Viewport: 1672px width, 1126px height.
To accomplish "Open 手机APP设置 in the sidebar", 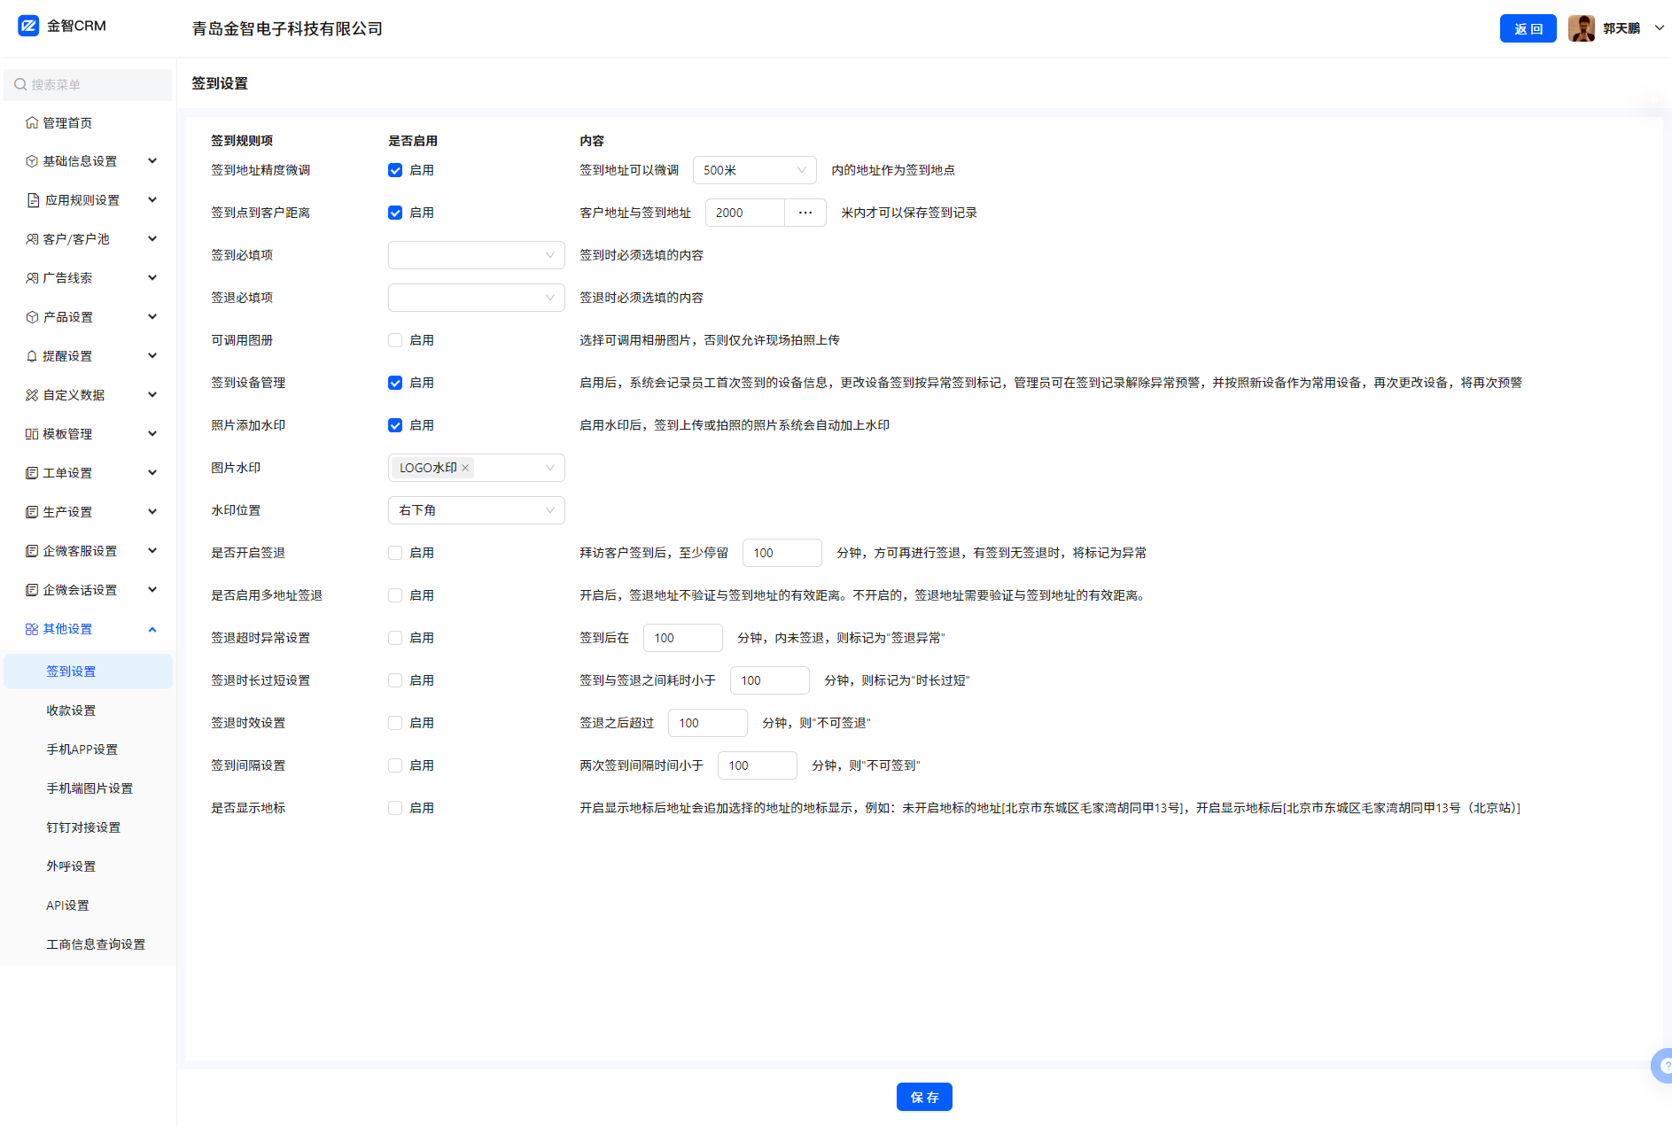I will click(82, 749).
